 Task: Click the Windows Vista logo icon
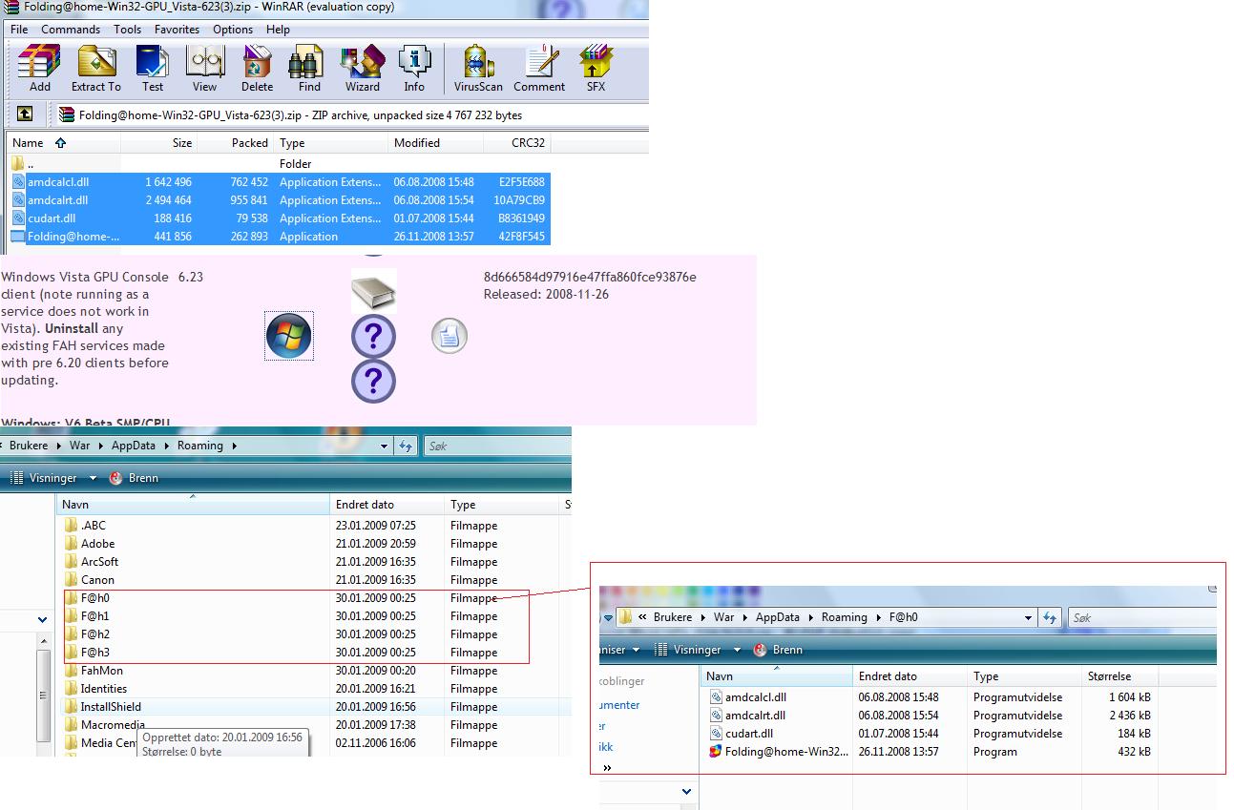(288, 336)
